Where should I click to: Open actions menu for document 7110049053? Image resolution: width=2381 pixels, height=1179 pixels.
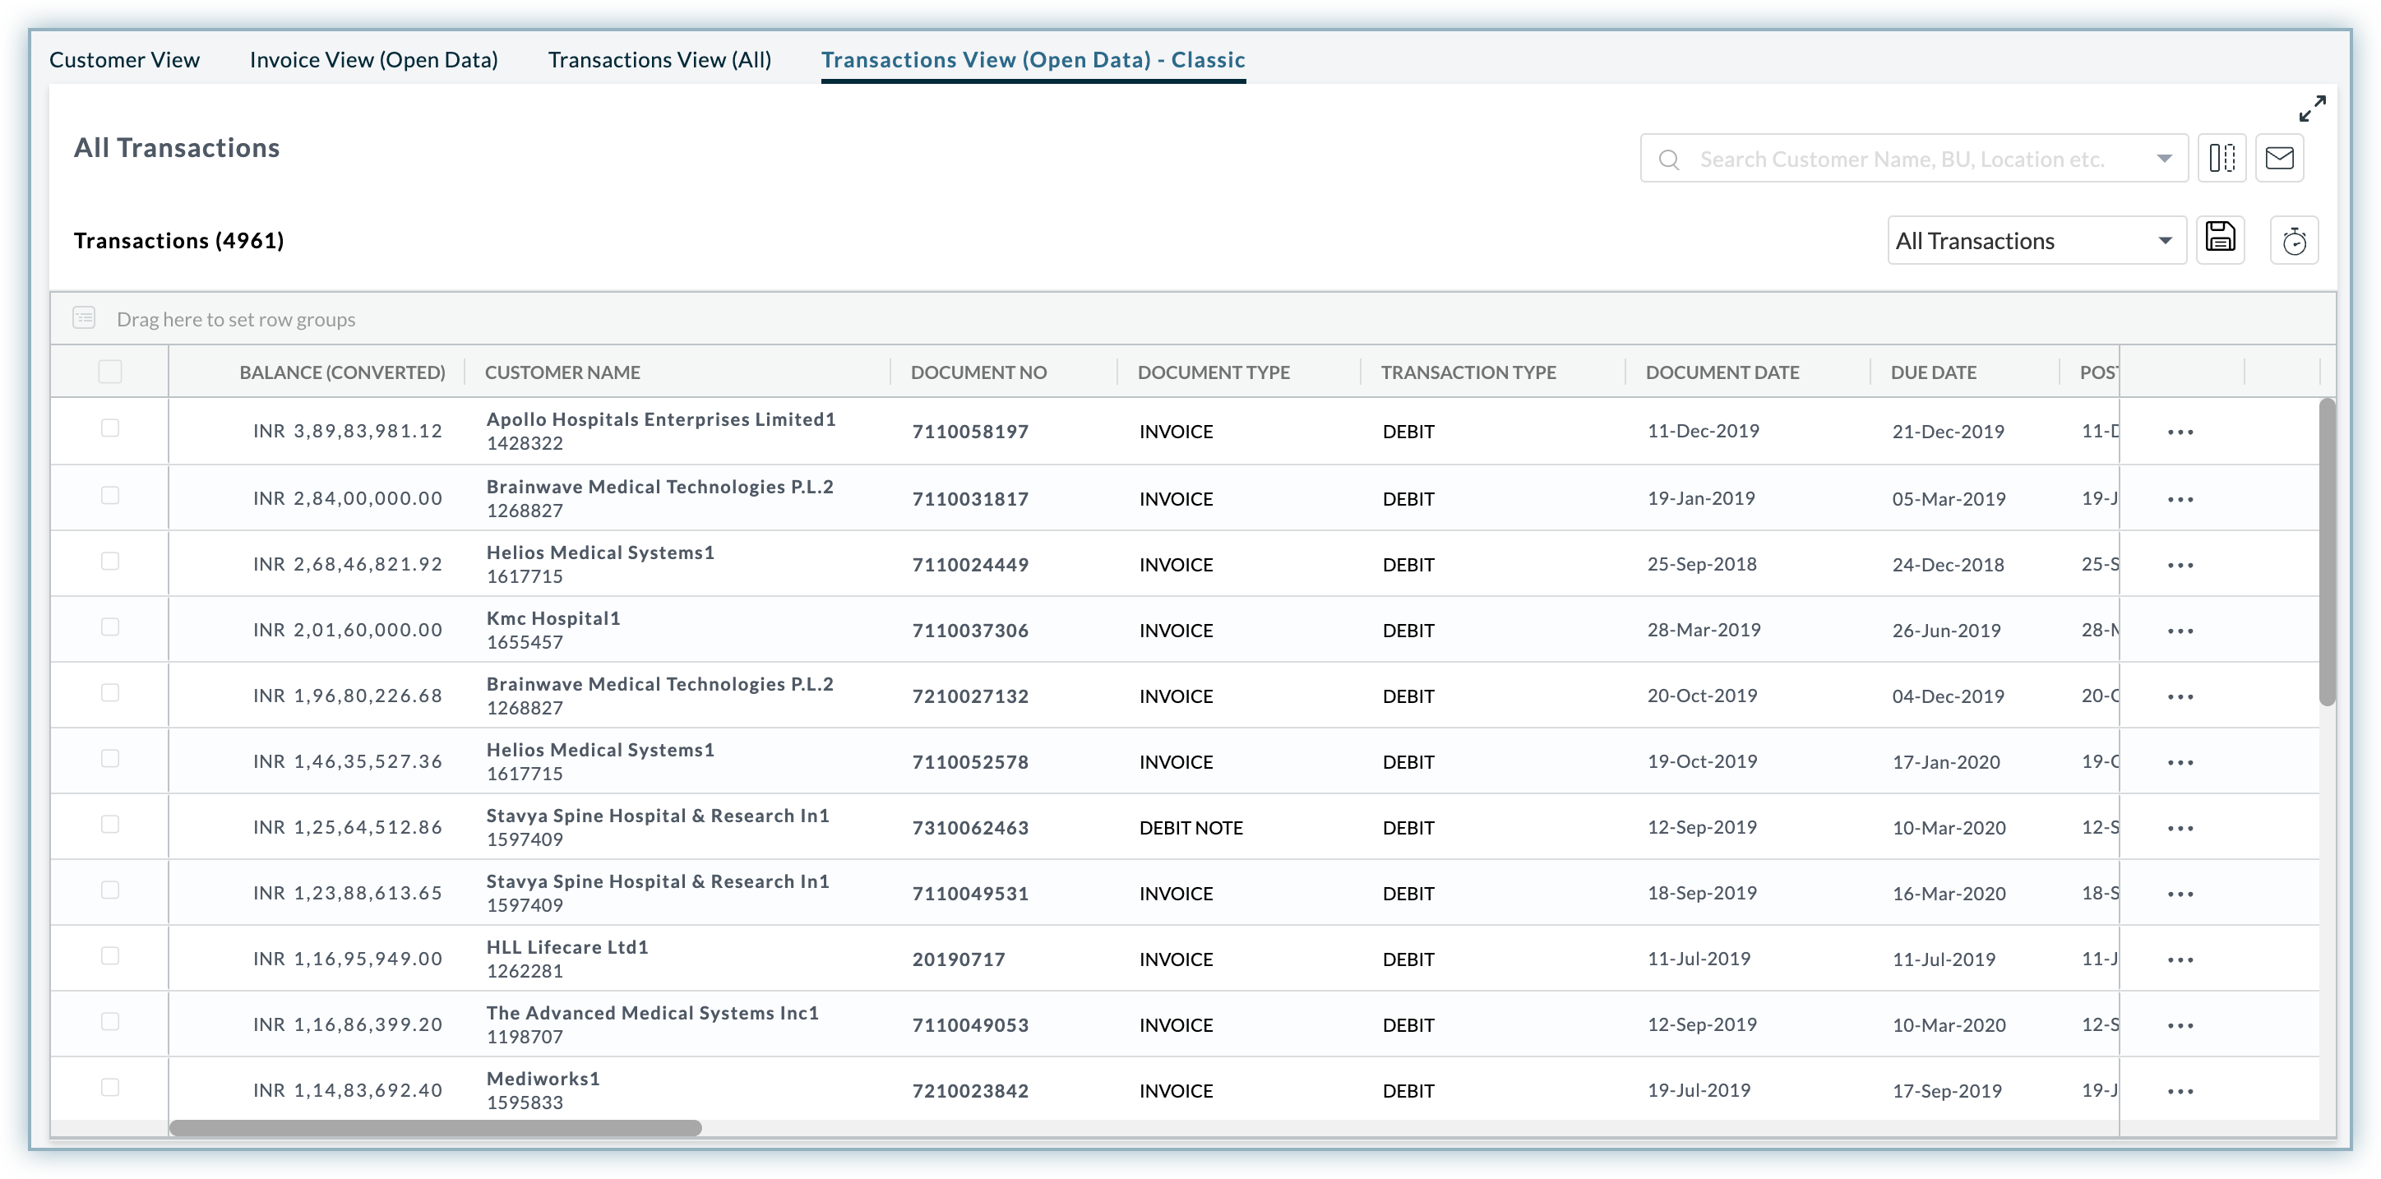2180,1025
